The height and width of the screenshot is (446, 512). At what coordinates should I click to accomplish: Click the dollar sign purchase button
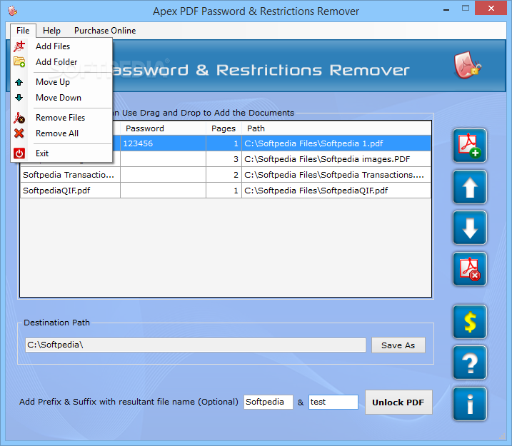470,322
